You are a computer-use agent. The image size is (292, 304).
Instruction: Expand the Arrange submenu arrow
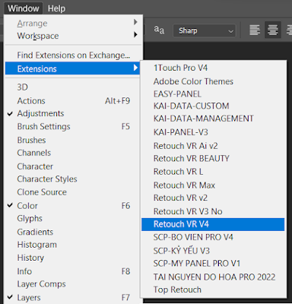135,22
